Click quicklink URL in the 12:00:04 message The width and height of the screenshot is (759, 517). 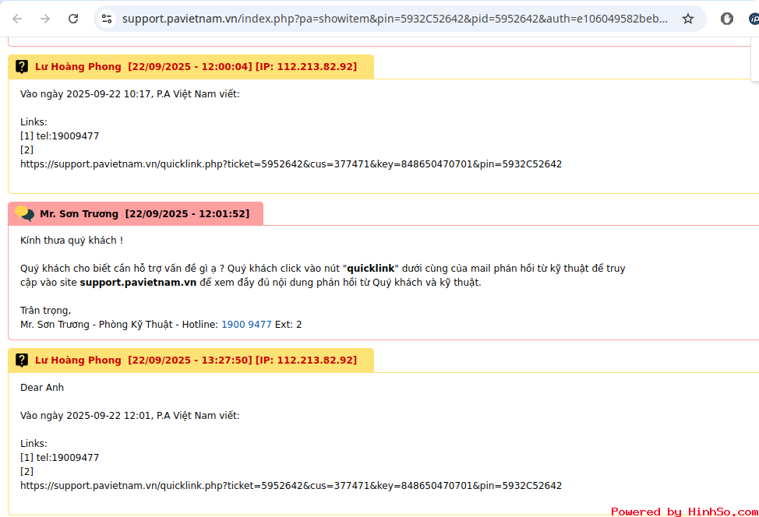(291, 164)
